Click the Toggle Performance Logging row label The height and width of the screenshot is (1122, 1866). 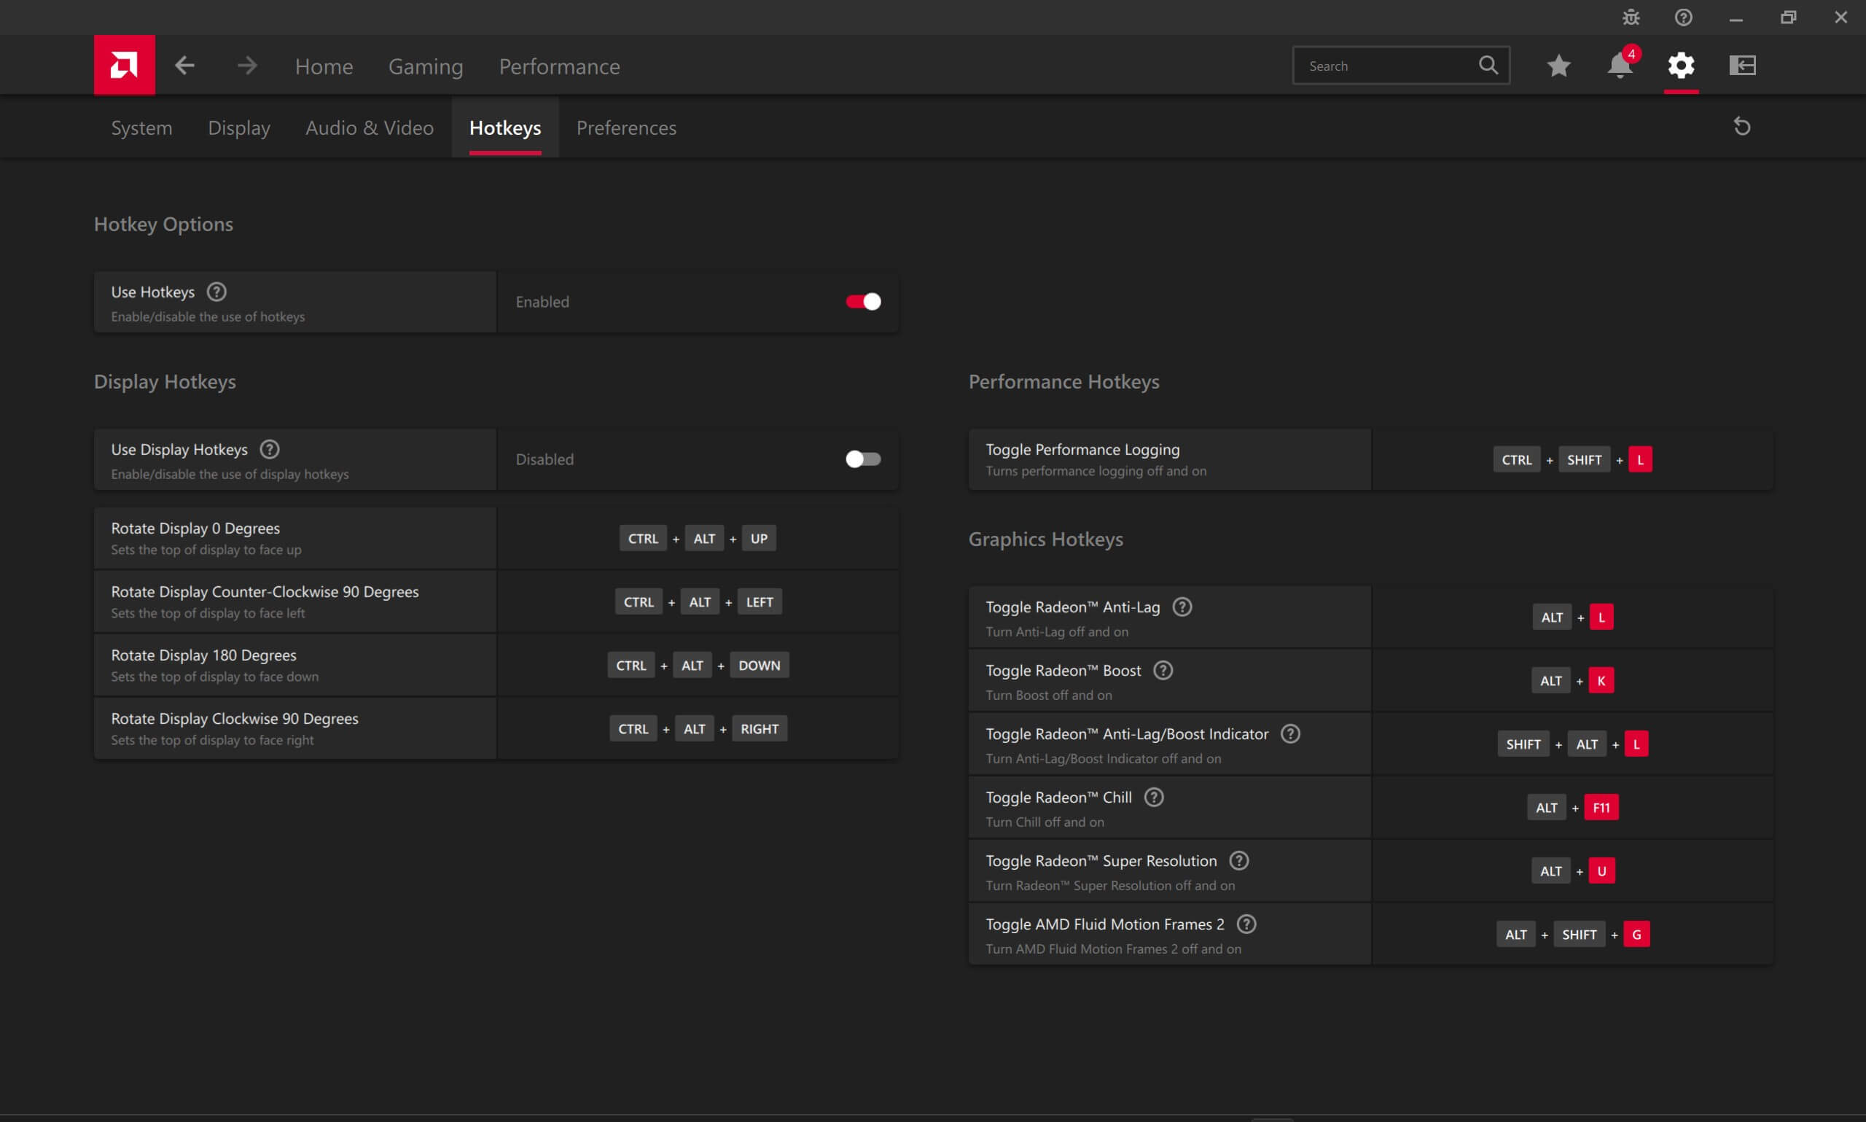1082,449
